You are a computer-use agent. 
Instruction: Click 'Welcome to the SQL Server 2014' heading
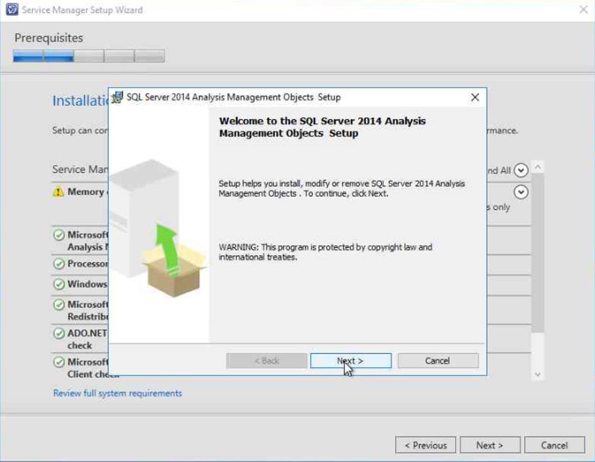323,127
